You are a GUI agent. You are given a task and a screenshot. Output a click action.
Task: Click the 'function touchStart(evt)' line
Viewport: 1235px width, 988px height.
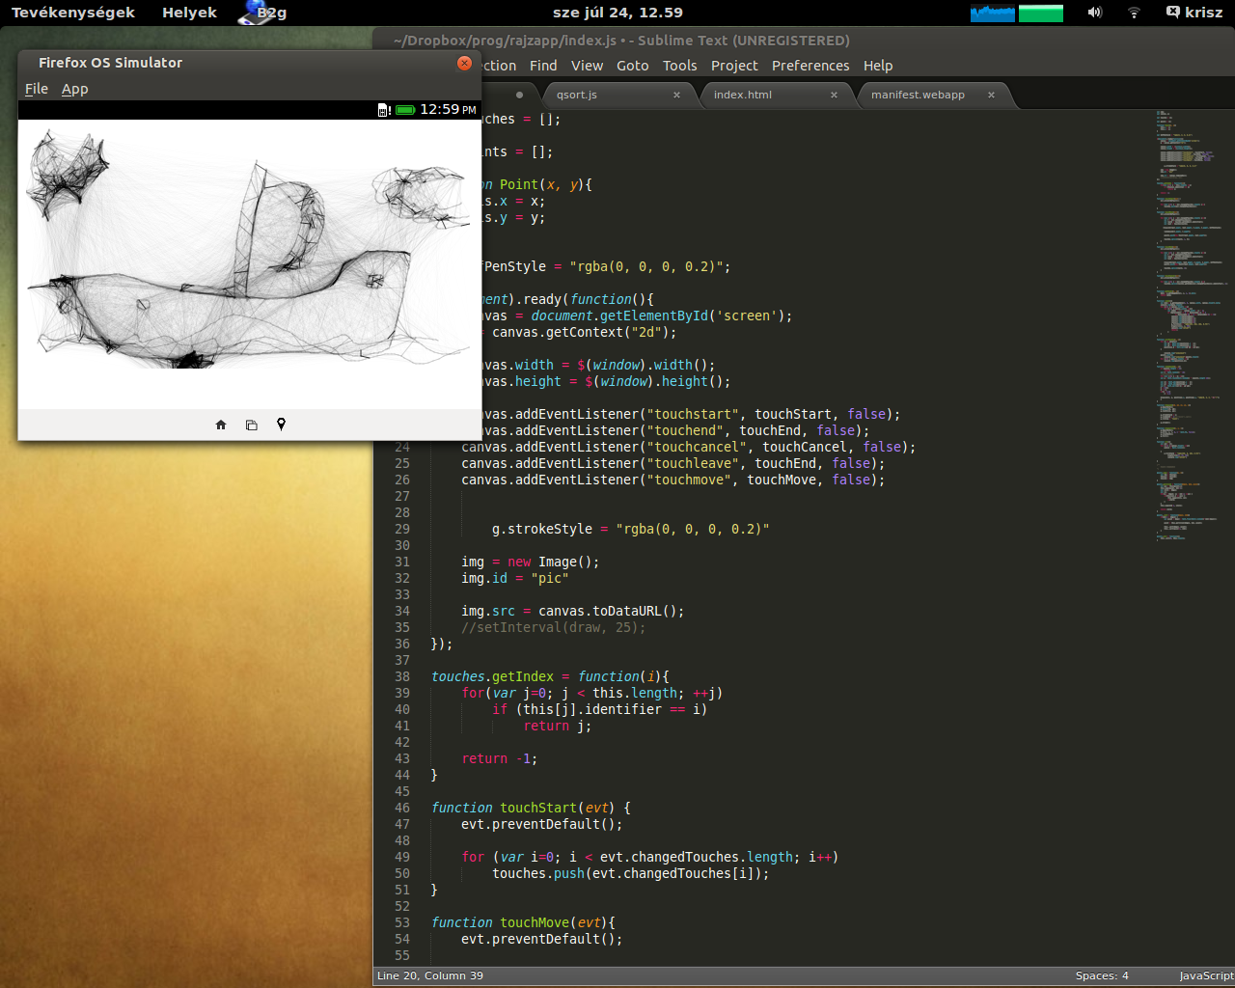coord(531,808)
